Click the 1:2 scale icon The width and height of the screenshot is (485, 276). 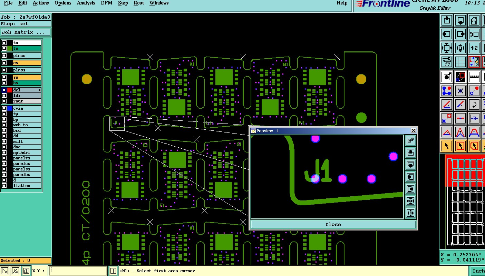click(x=474, y=48)
